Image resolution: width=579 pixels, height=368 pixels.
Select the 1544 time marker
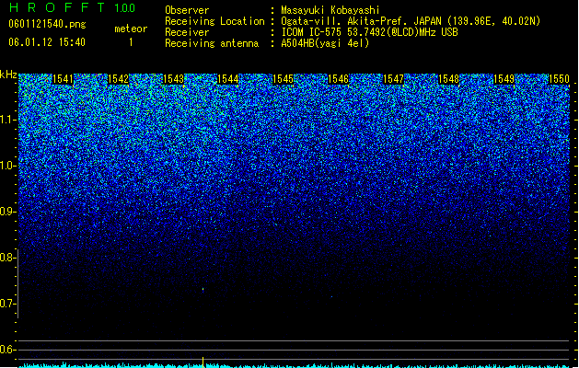click(x=228, y=79)
